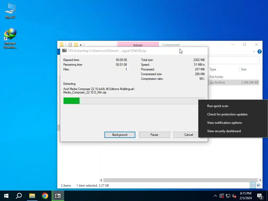Pause the 7-Zip extraction
The image size is (268, 201).
[154, 135]
